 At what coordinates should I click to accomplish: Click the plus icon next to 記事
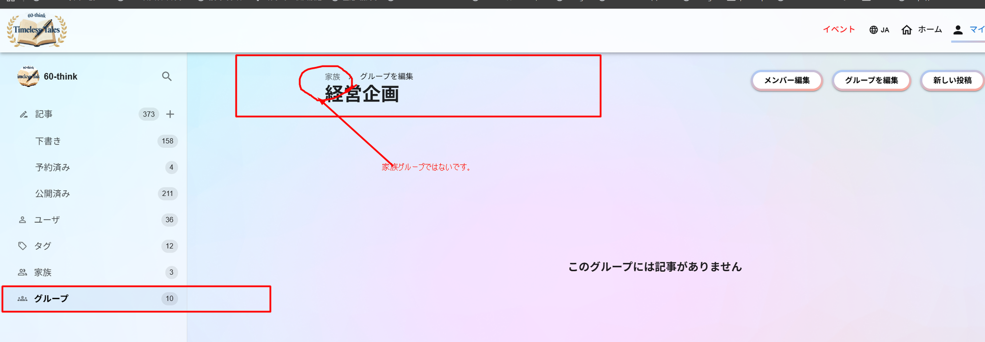coord(170,114)
